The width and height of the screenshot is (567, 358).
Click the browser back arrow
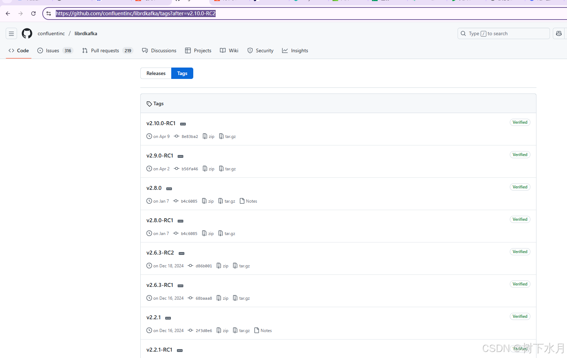click(x=8, y=14)
